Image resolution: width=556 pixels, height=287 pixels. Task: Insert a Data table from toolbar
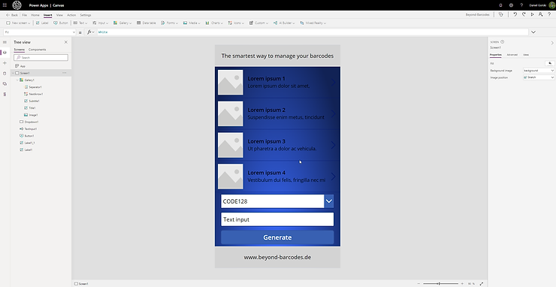coord(146,23)
